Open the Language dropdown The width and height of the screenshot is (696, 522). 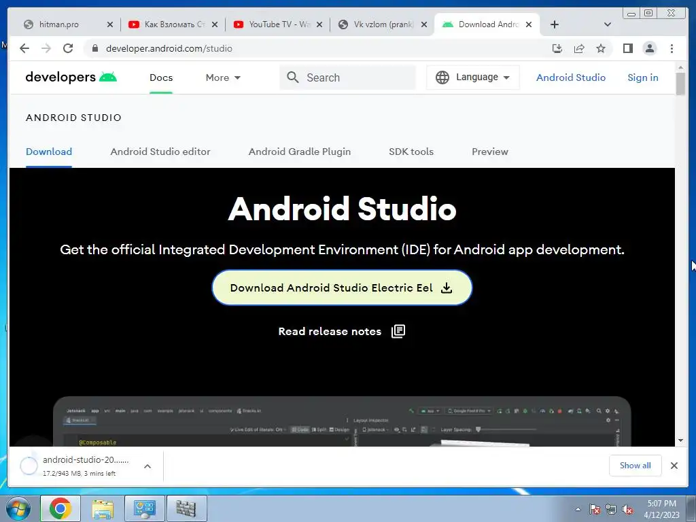[x=473, y=77]
